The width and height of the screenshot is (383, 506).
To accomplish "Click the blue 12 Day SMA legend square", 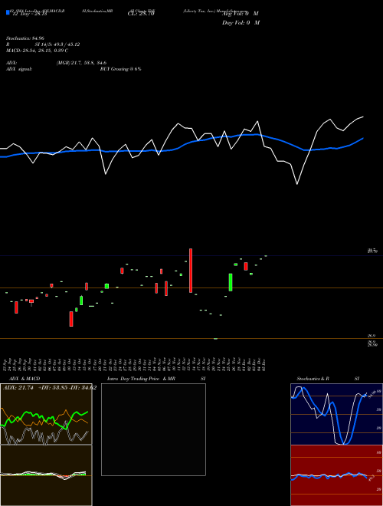I will click(8, 12).
